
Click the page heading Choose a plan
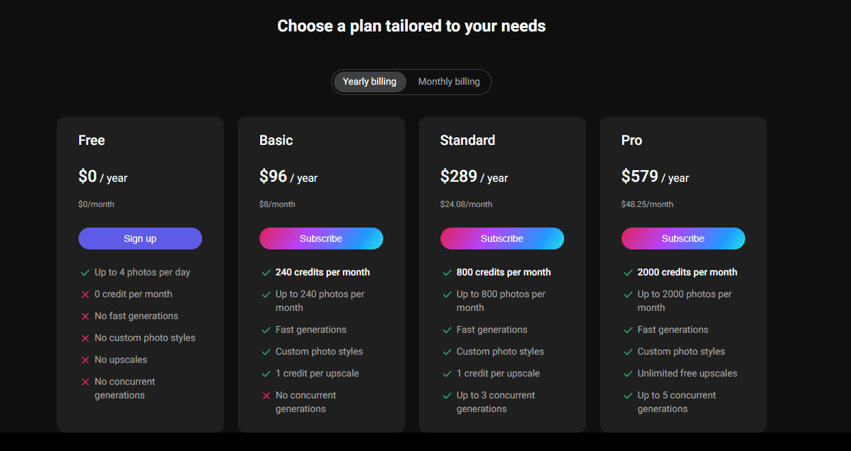[411, 26]
